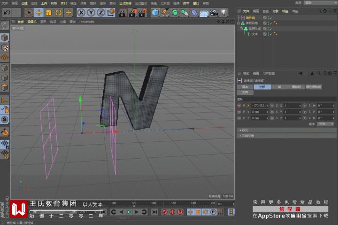
Task: Click the Floor environment icon
Action: 204,13
